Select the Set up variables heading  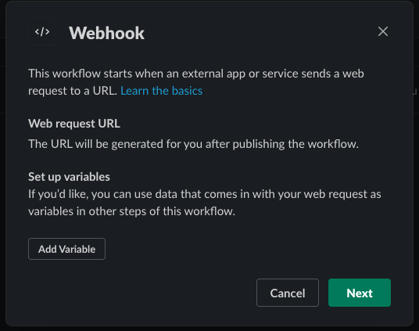click(x=69, y=177)
